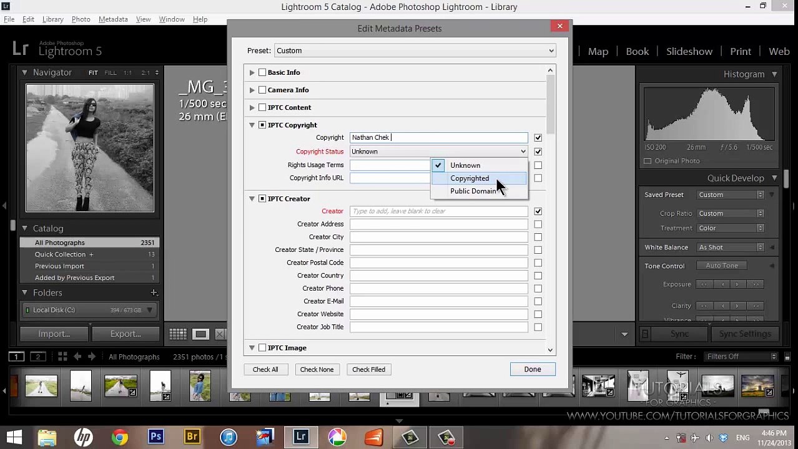Image resolution: width=798 pixels, height=449 pixels.
Task: Open the Copyright Status dropdown showing Unknown
Action: click(x=438, y=152)
